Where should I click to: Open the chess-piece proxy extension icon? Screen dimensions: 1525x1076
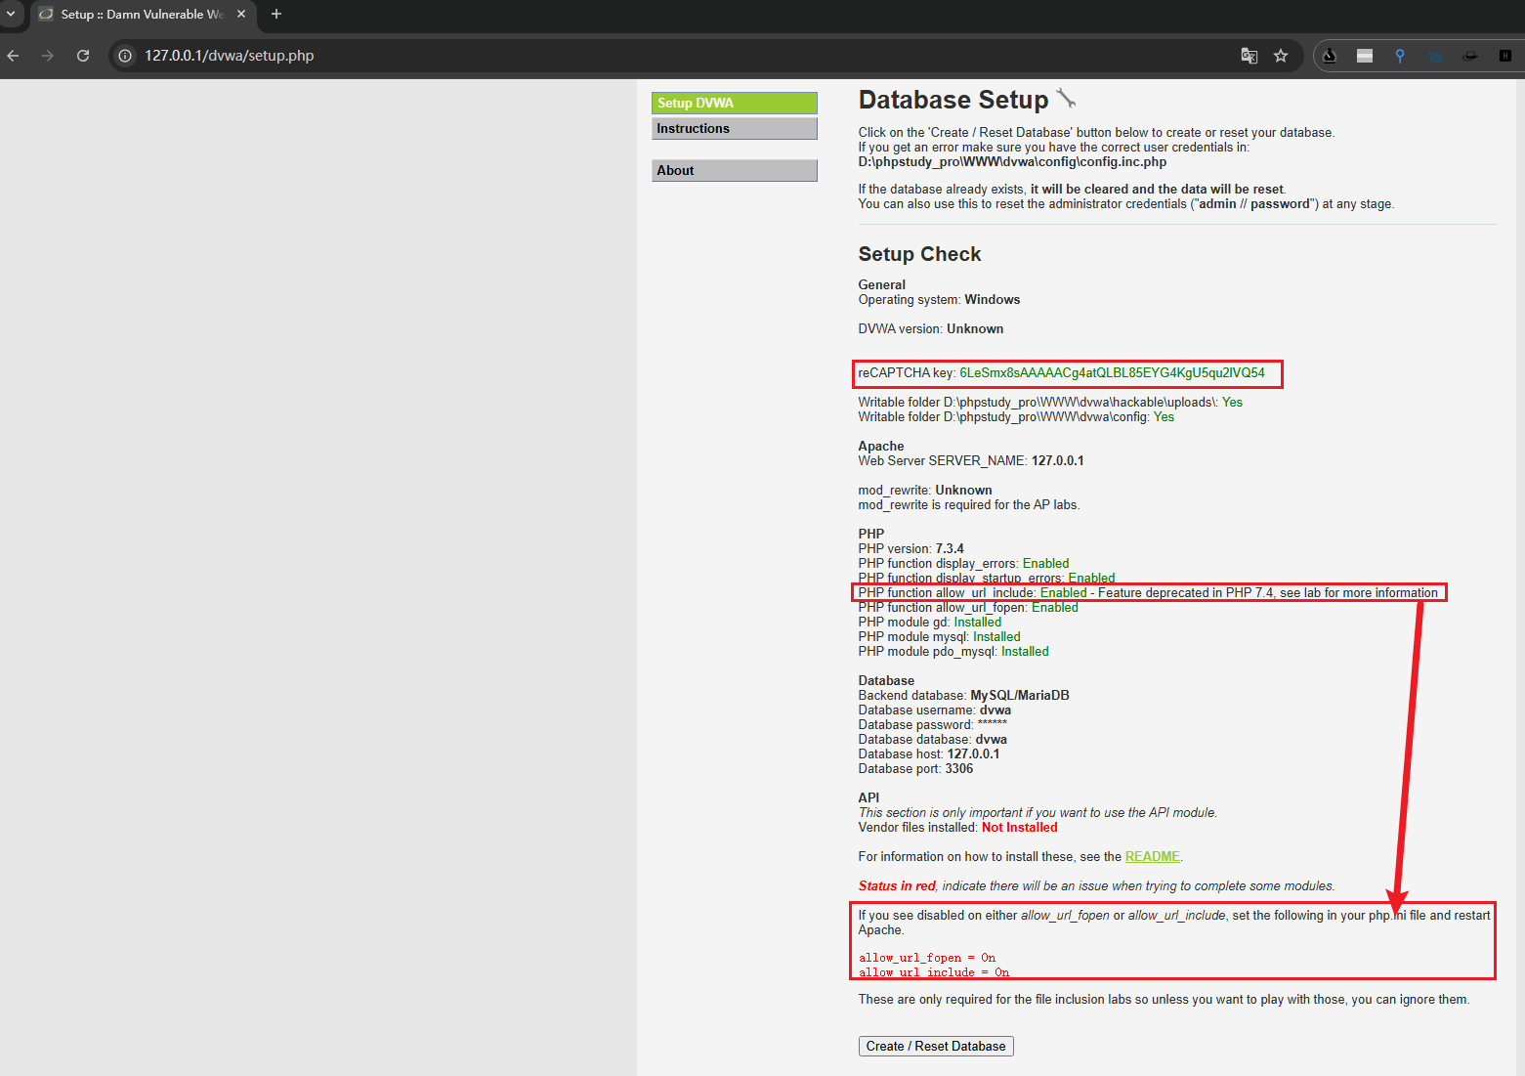(1330, 56)
